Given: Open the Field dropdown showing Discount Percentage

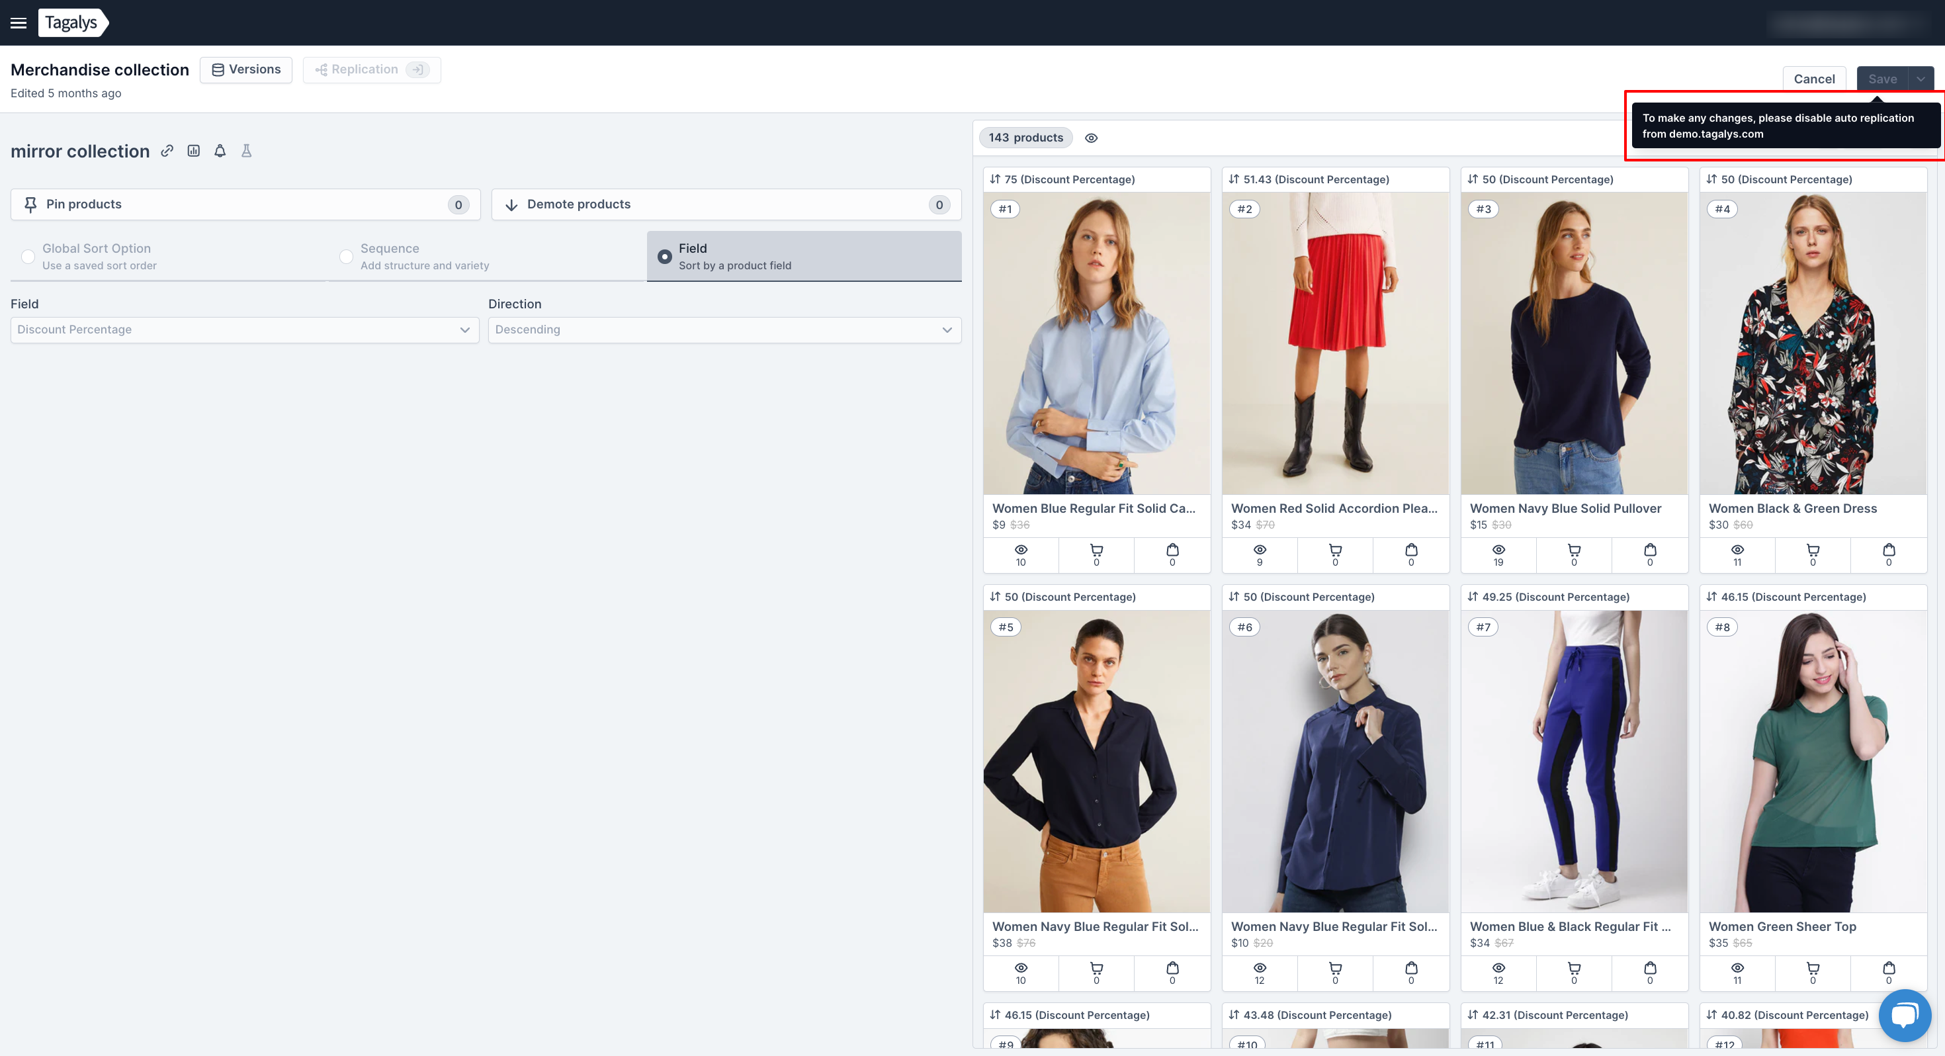Looking at the screenshot, I should (245, 330).
